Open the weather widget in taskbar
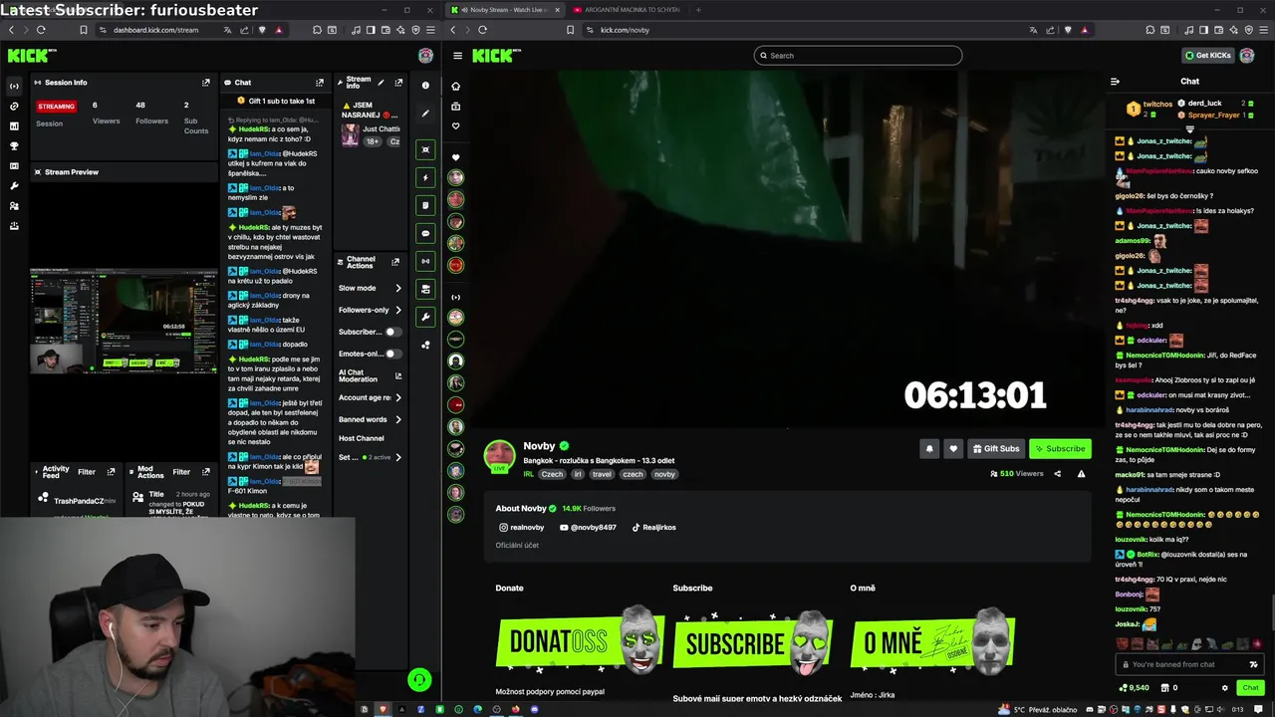 click(x=1039, y=710)
